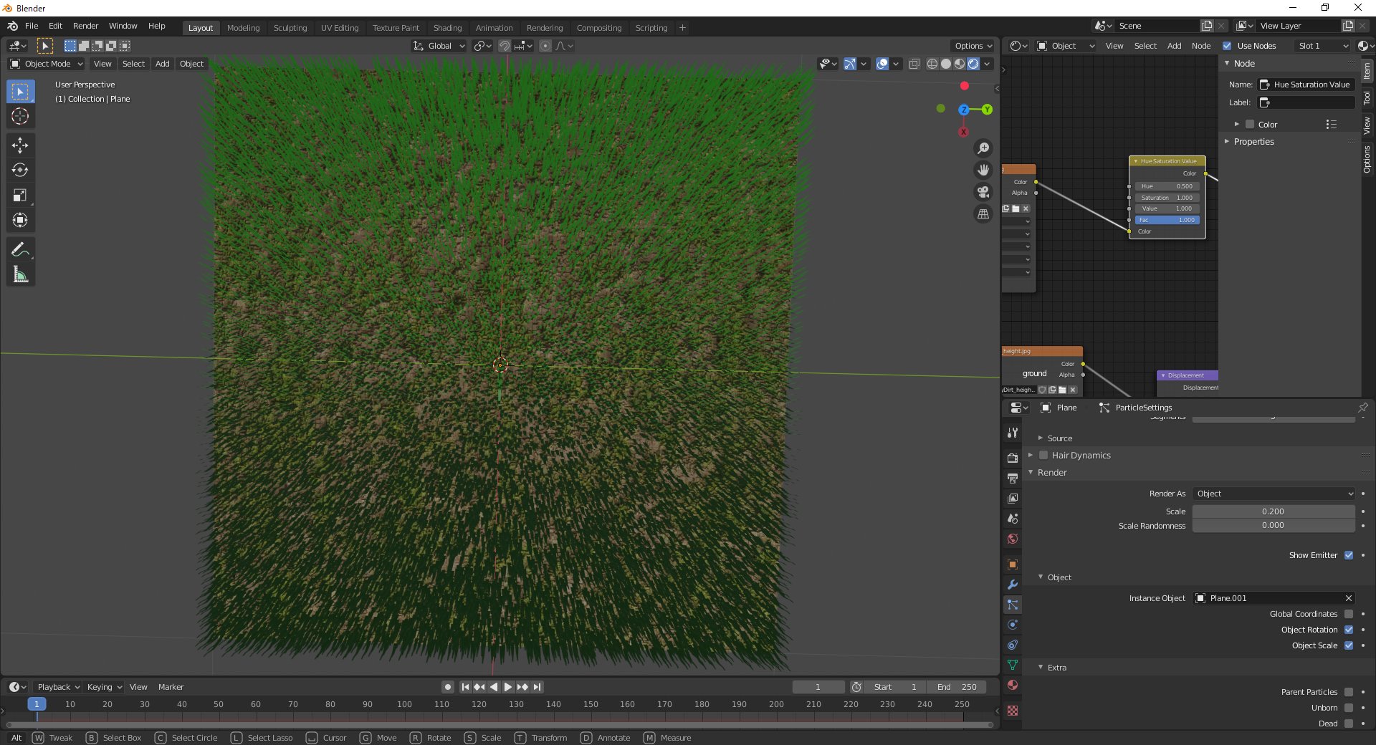Open the Texture properties tab
The height and width of the screenshot is (745, 1376).
pos(1013,711)
